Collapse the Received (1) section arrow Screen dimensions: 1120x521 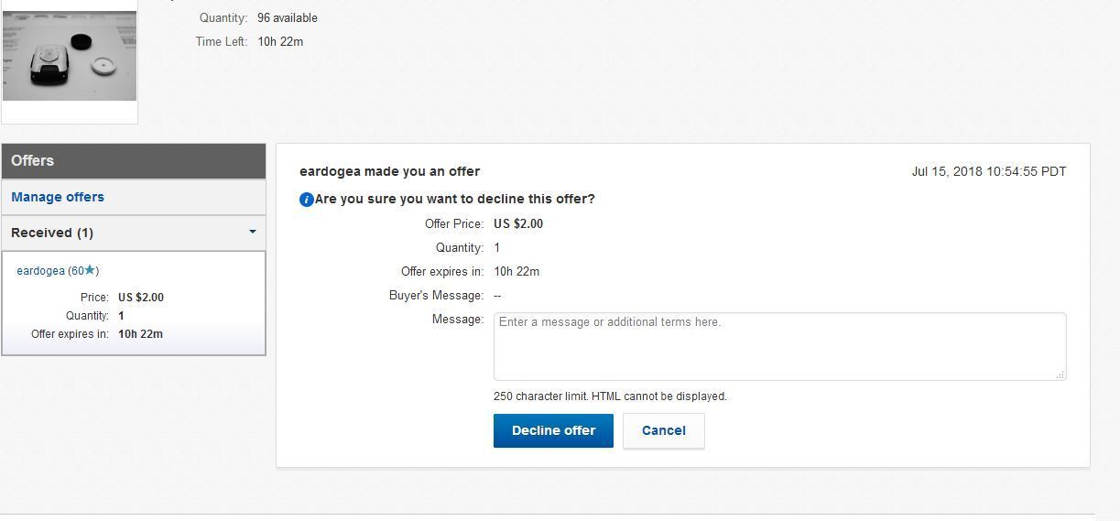[x=253, y=232]
